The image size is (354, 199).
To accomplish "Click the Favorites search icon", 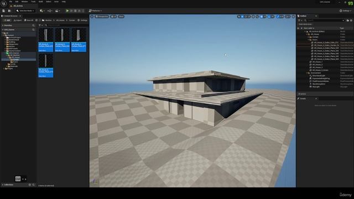I will [33, 25].
